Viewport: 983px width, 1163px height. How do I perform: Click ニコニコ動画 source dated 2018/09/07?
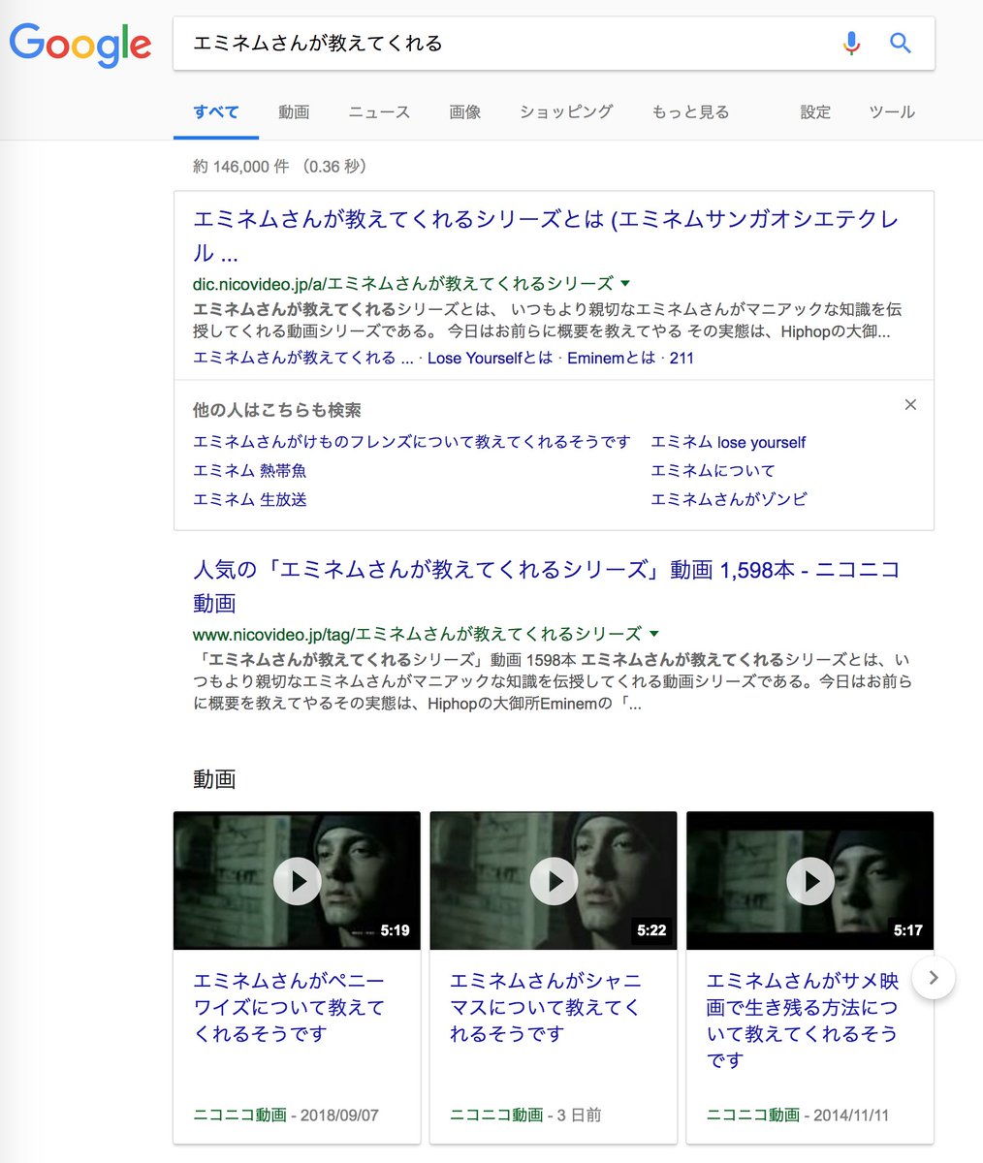(x=239, y=1116)
